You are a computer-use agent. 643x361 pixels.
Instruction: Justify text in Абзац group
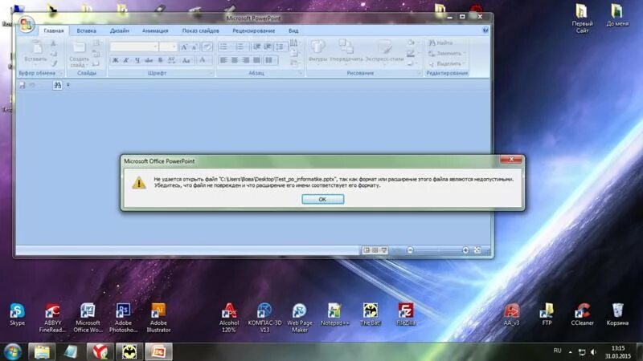click(256, 60)
